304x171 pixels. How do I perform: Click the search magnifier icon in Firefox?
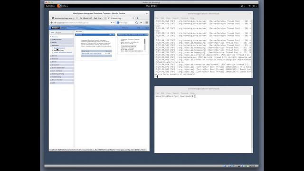pos(136,23)
